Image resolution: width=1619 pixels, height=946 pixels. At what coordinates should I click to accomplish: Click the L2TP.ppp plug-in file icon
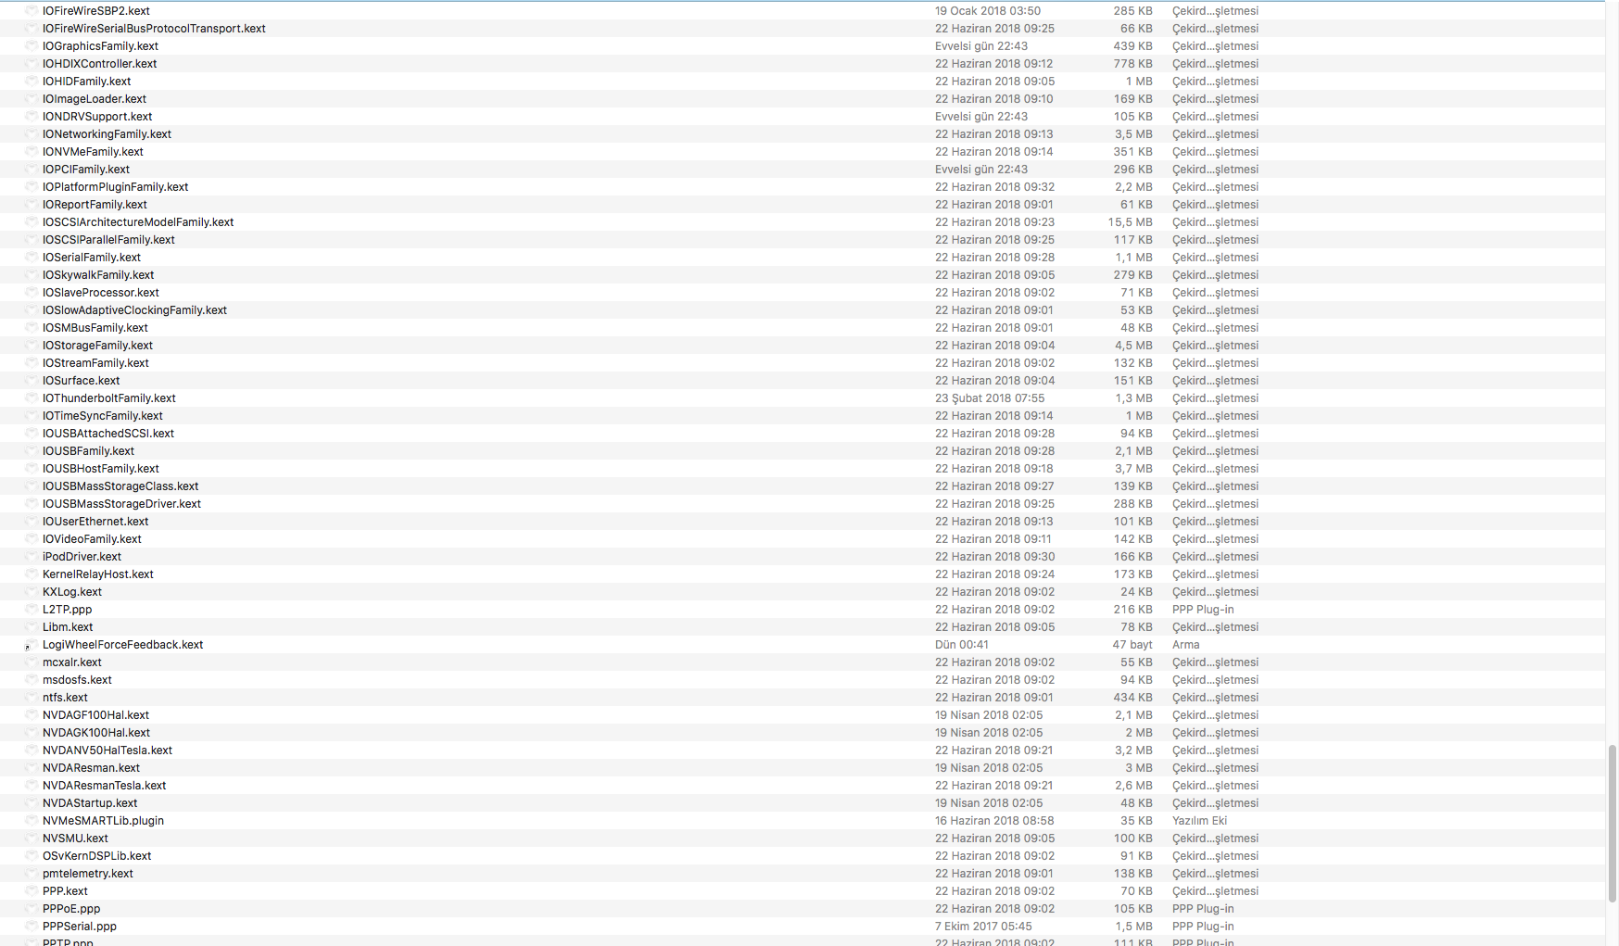32,610
